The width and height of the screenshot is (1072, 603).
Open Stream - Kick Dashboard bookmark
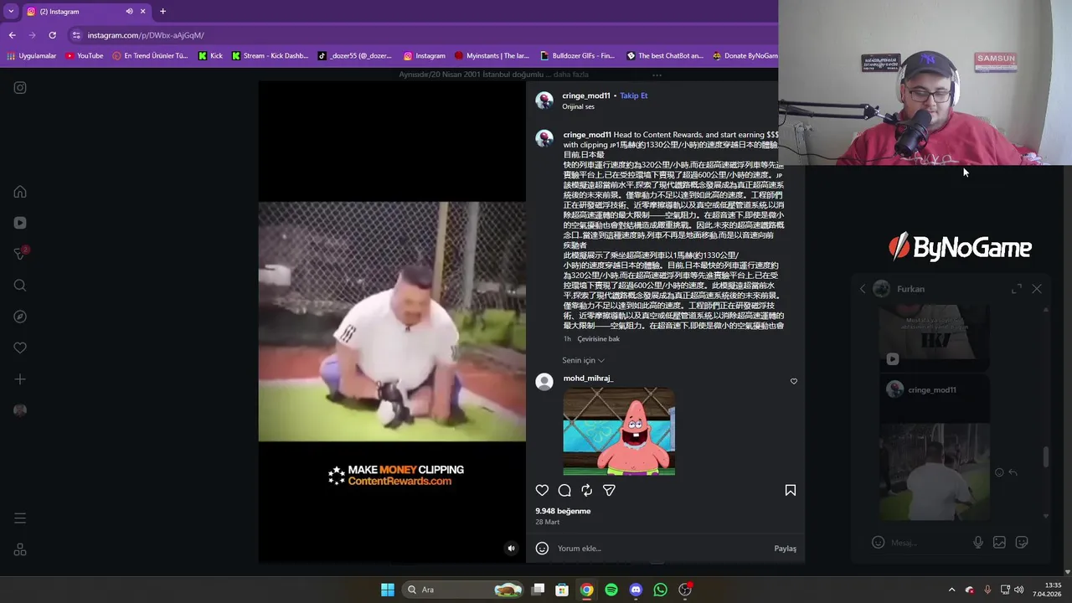pyautogui.click(x=270, y=56)
